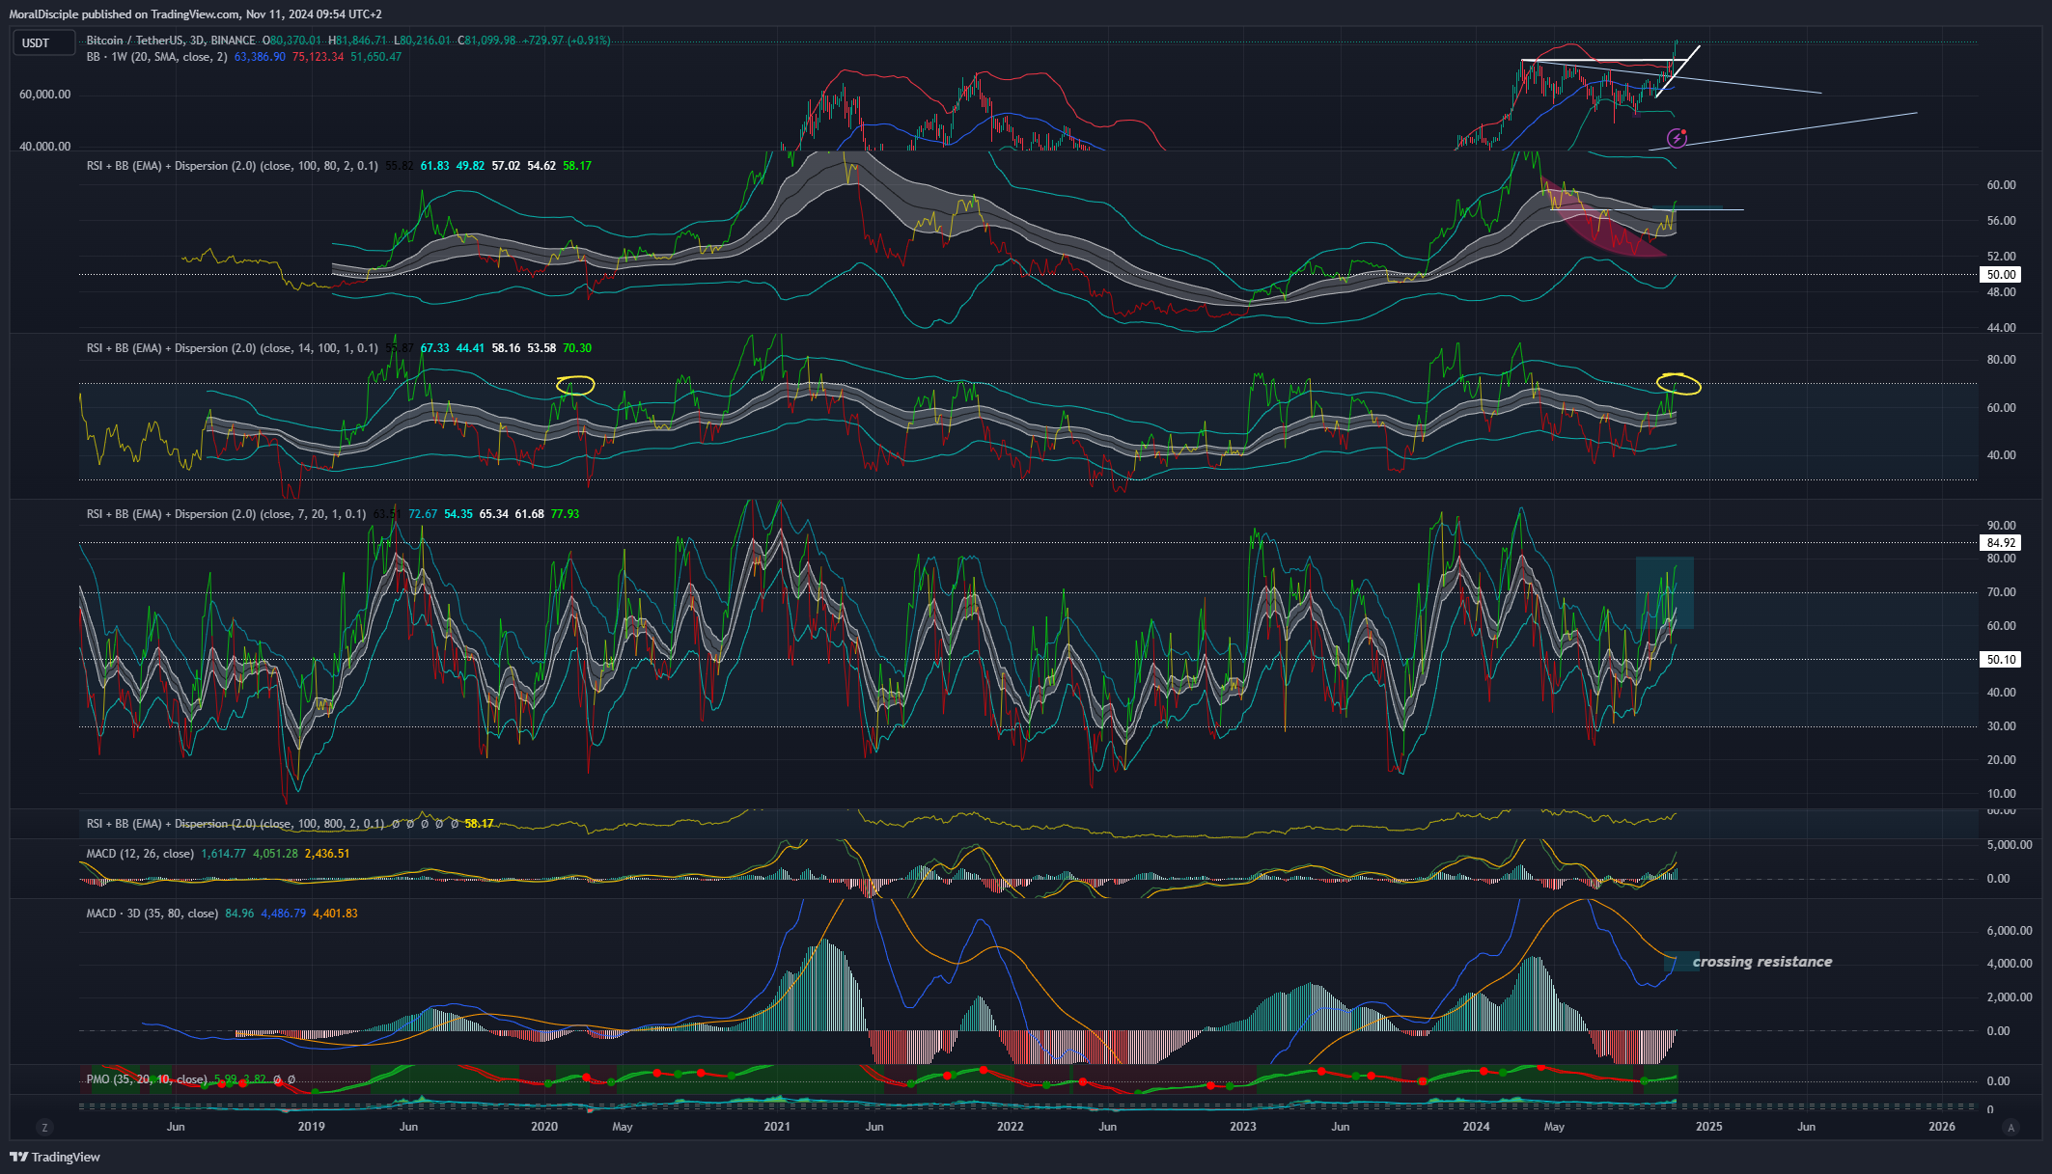Click the red BB value 75,123.34
This screenshot has height=1174, width=2052.
click(318, 57)
